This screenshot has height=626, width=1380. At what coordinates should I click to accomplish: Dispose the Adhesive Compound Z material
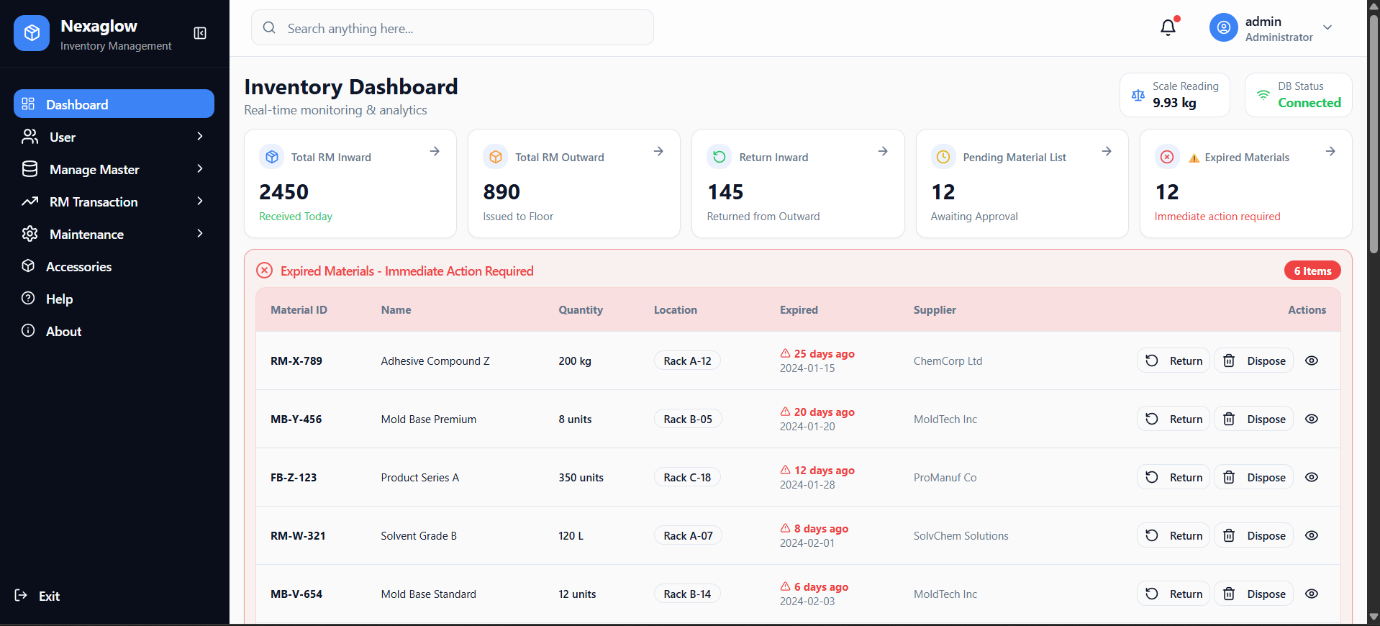pos(1253,360)
